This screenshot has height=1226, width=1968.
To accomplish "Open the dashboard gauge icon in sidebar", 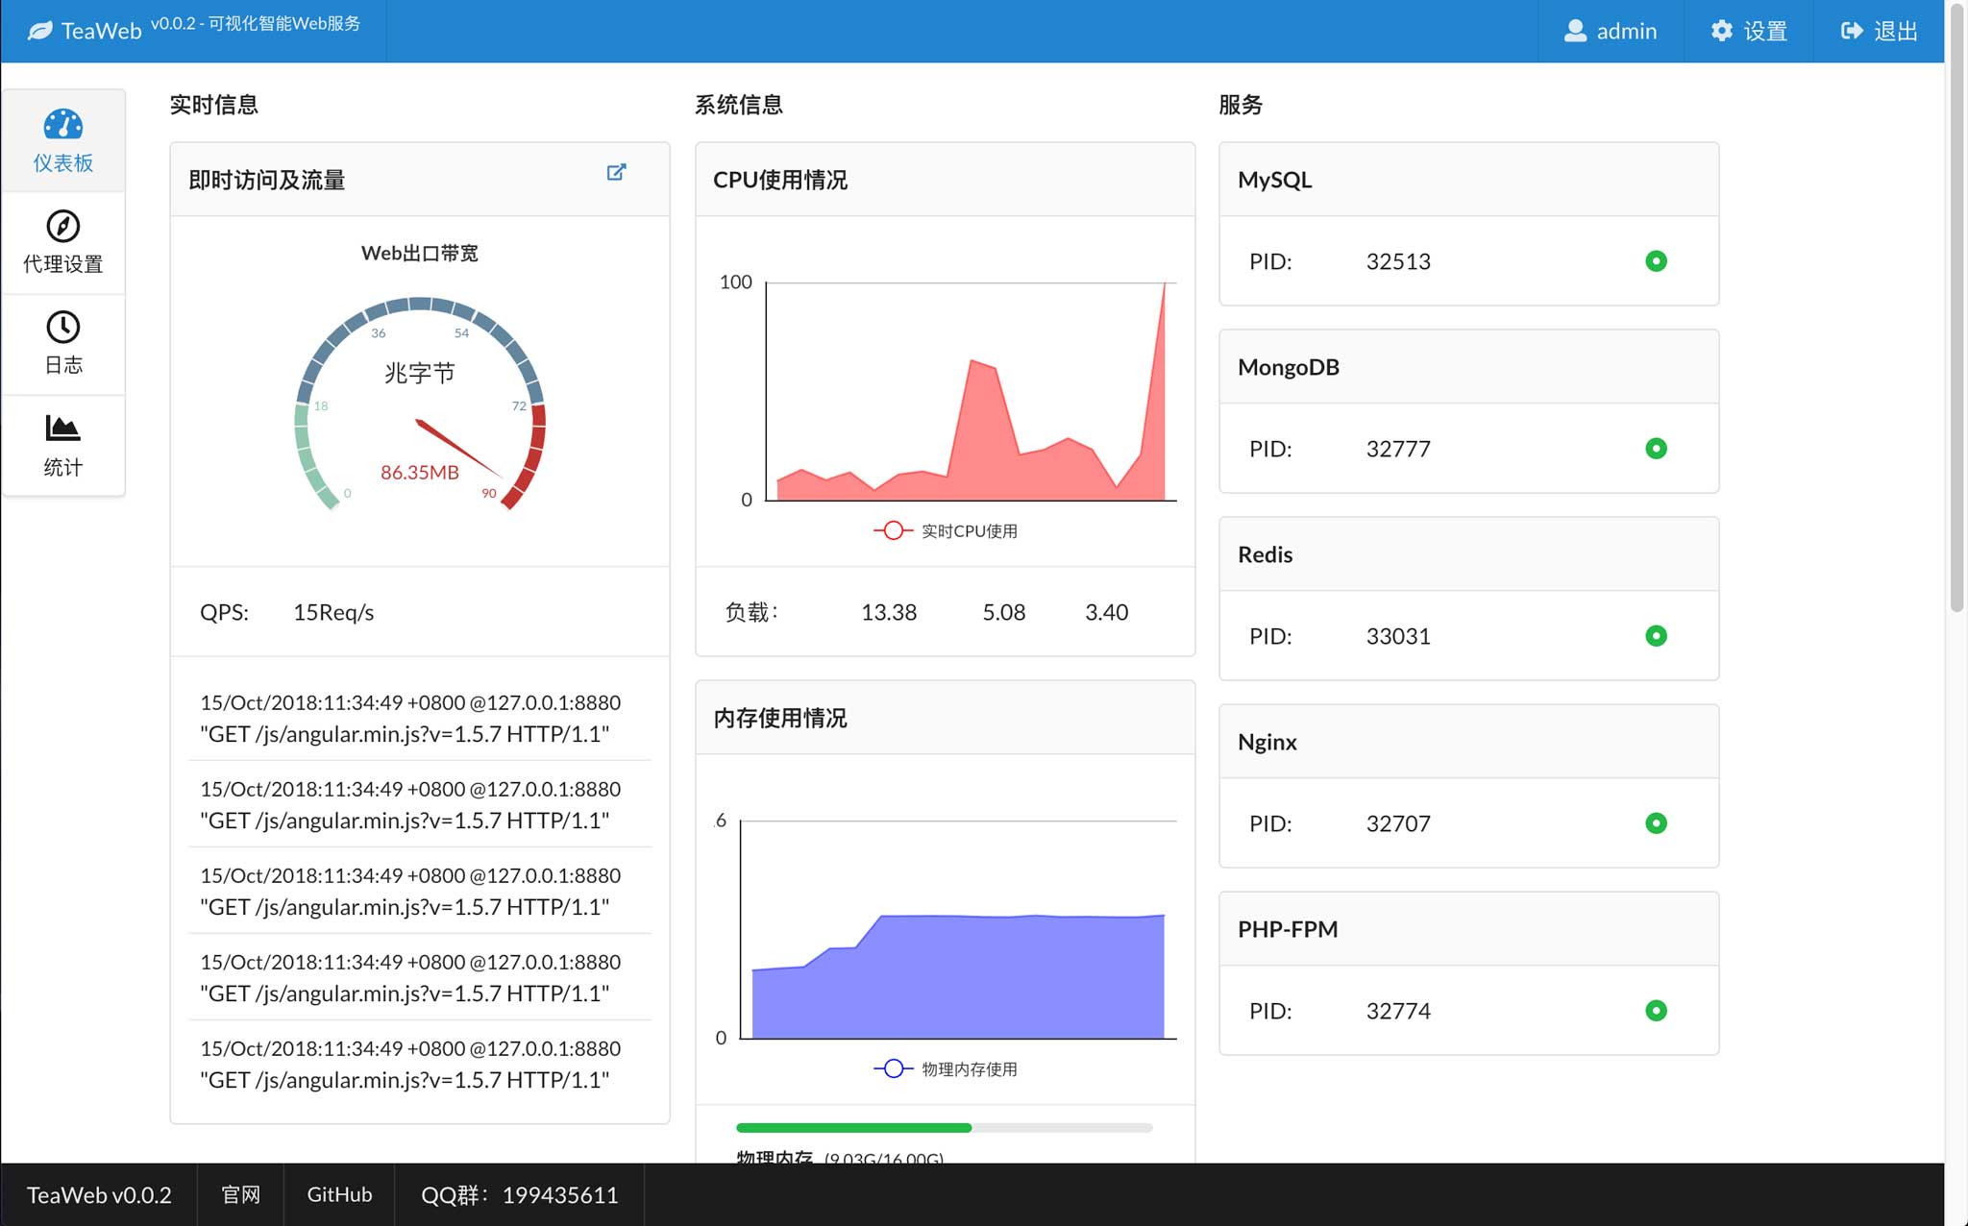I will 63,124.
